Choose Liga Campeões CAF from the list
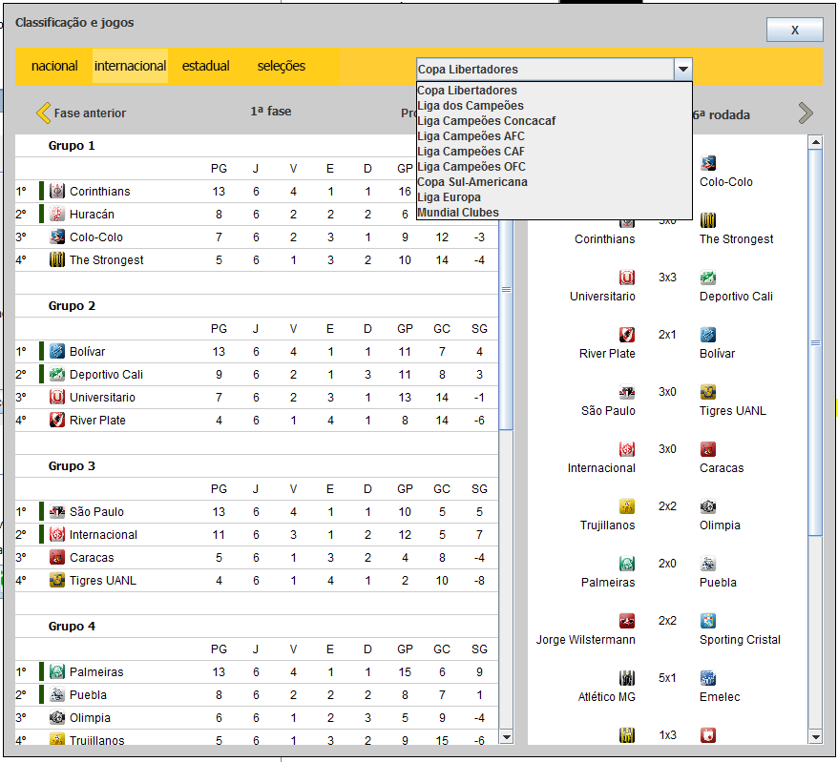Viewport: 838px width, 762px height. point(554,151)
